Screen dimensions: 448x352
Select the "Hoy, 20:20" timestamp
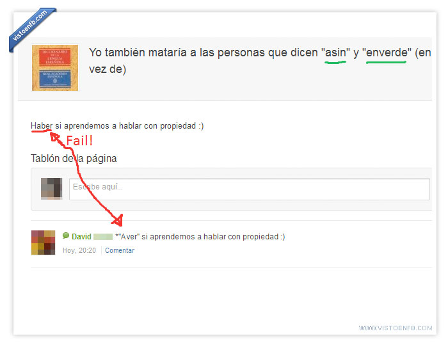79,251
